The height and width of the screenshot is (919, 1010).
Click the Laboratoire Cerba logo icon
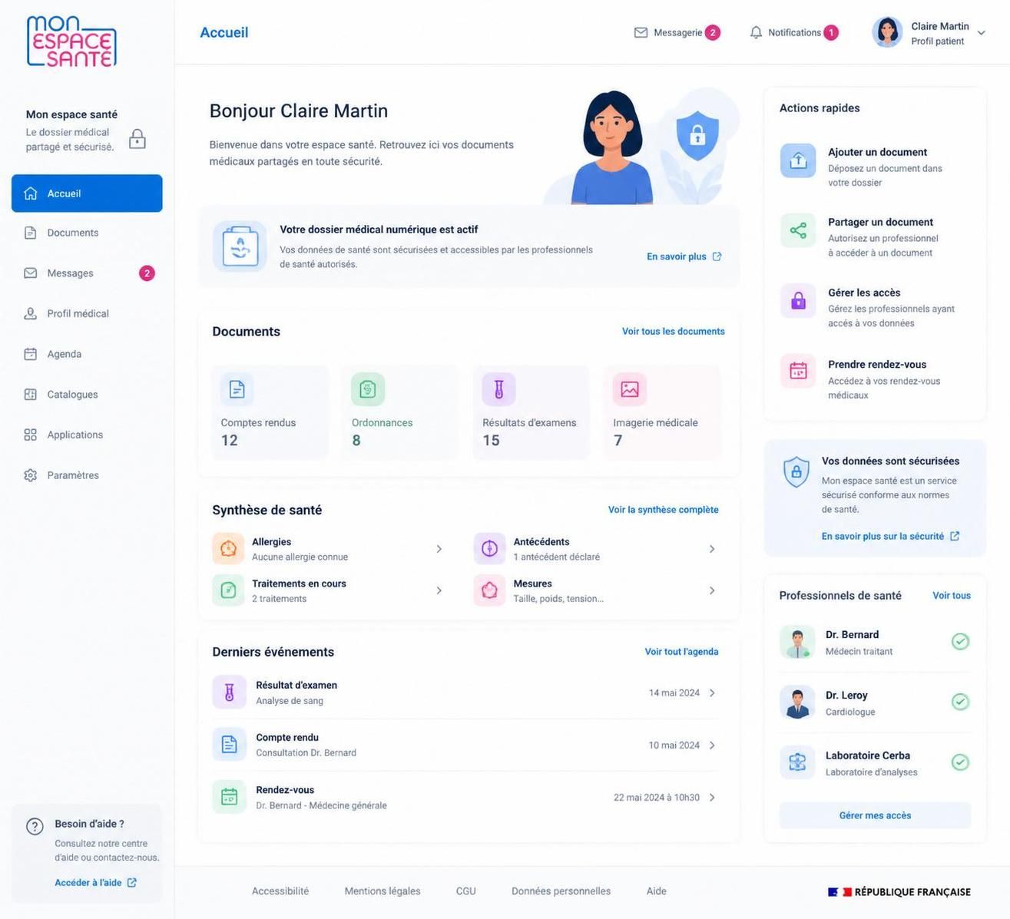(x=797, y=762)
